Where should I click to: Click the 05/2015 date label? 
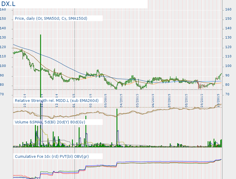pos(137,101)
